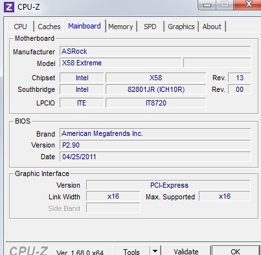This screenshot has width=261, height=255.
Task: Minimize the CPU-Z window
Action: click(207, 5)
